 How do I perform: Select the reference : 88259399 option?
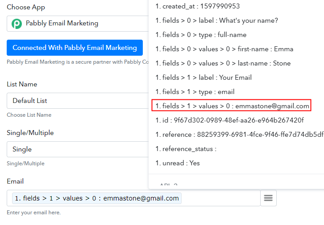pos(240,134)
